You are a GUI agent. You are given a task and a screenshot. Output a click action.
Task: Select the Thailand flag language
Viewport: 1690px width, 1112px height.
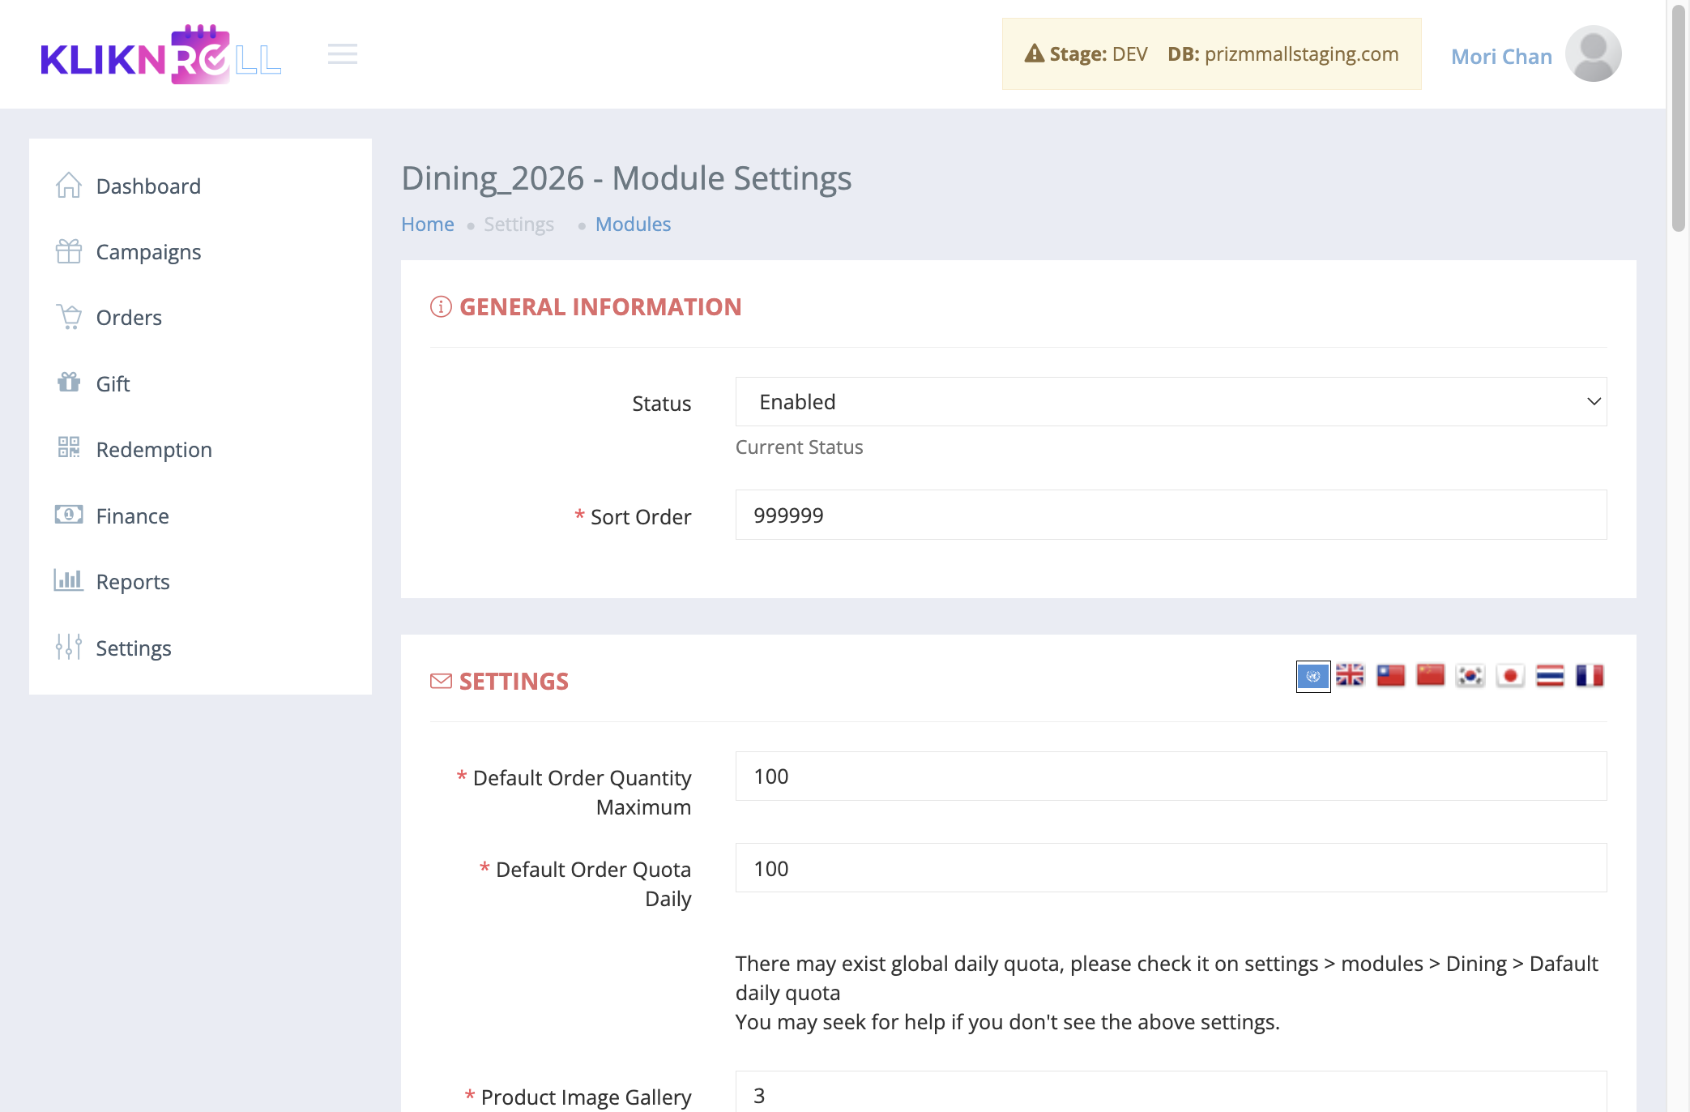tap(1550, 675)
